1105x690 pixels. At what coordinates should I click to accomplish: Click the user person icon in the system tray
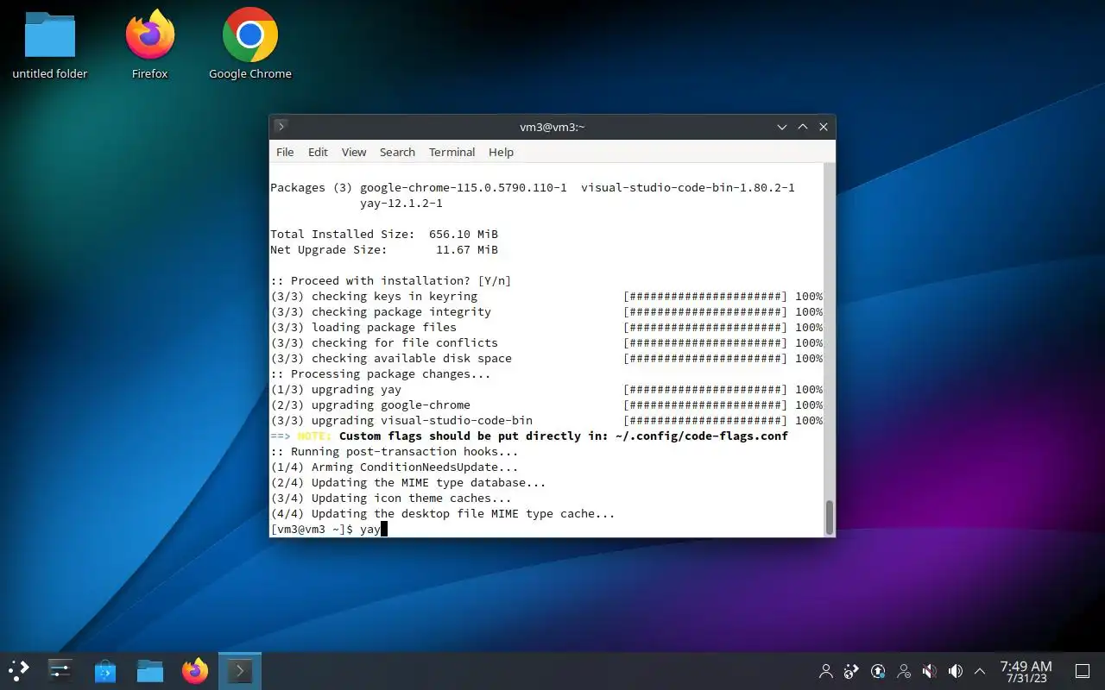[x=826, y=670]
